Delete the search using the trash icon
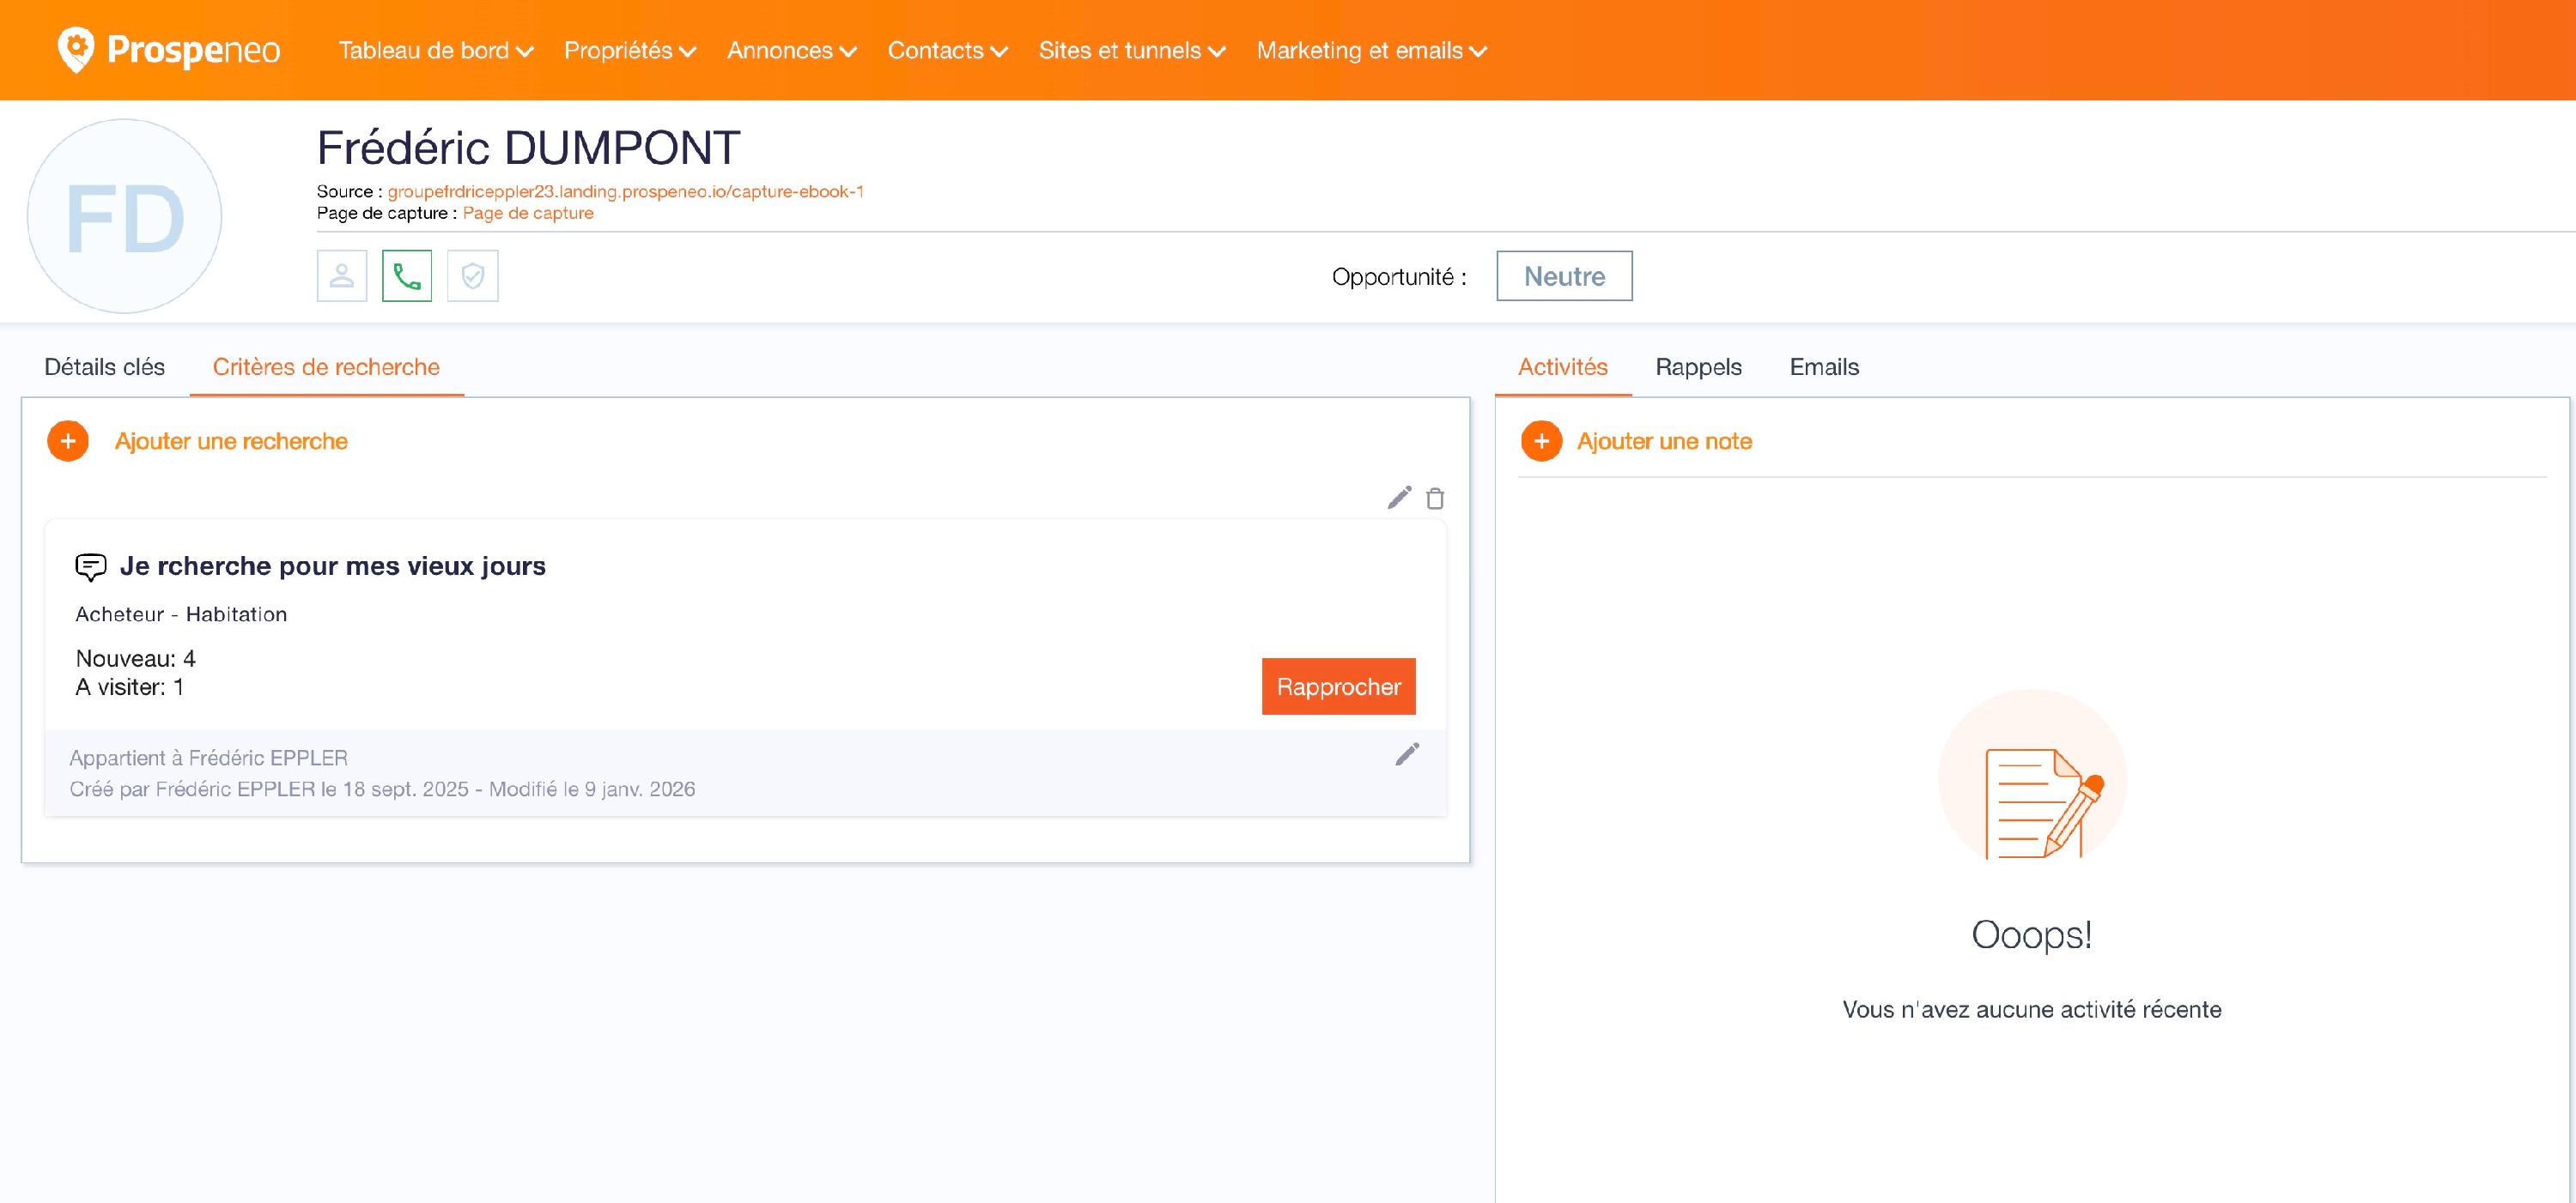The width and height of the screenshot is (2576, 1203). point(1435,499)
